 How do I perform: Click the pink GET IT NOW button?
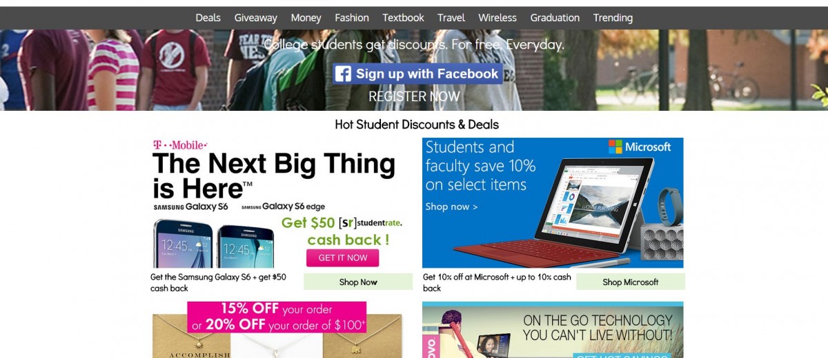tap(343, 257)
